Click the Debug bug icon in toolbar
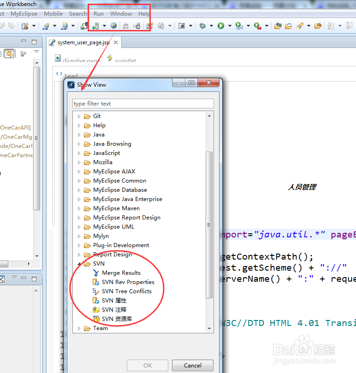The height and width of the screenshot is (373, 356). tap(202, 26)
